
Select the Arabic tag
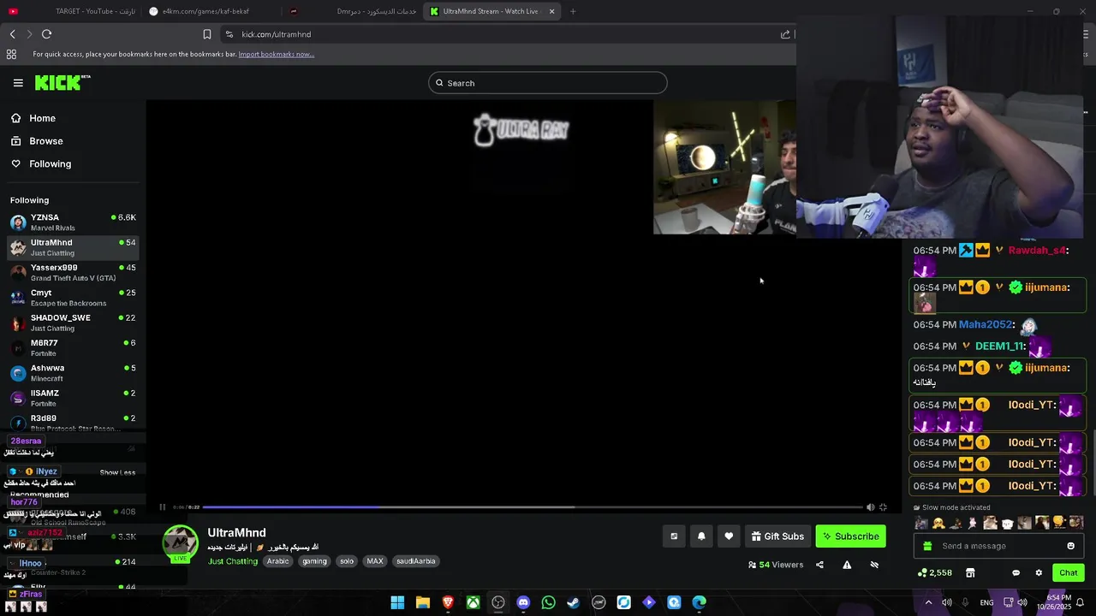[x=277, y=561]
